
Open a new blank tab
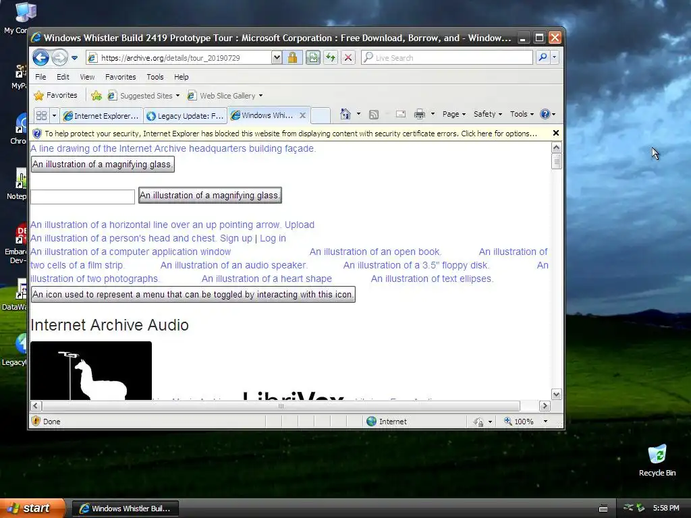[x=321, y=116]
